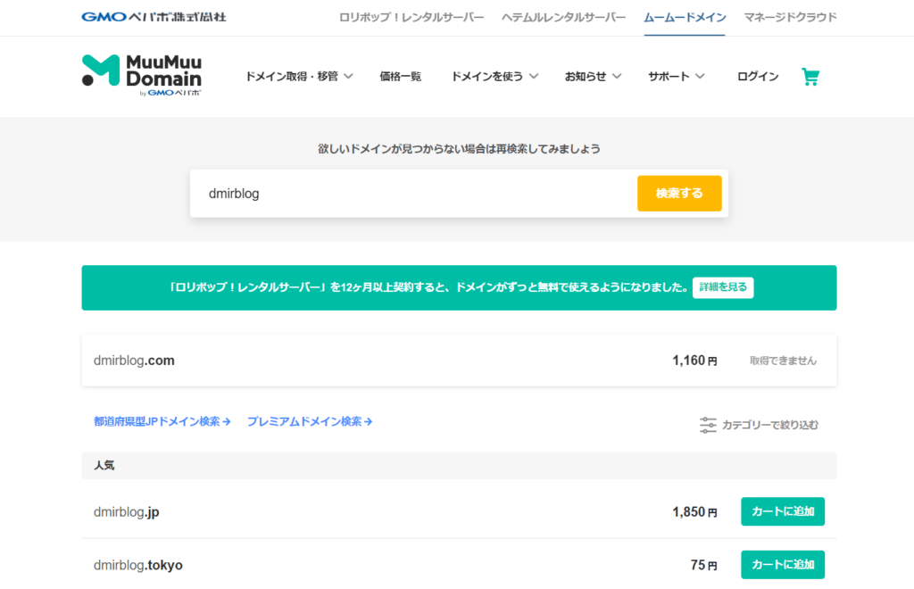Switch to ヘテムルレンタルサーバー tab
The height and width of the screenshot is (589, 914).
point(563,17)
